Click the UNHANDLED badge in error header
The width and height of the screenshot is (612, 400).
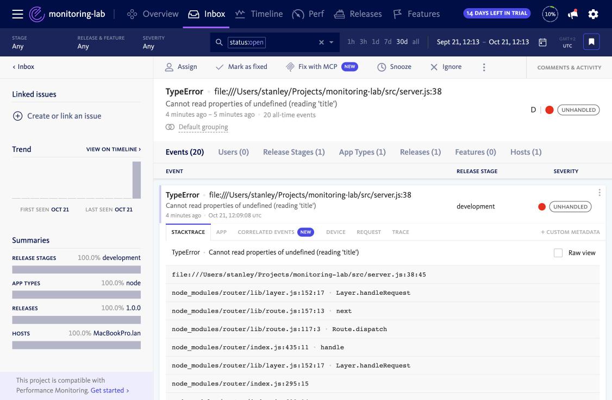pos(578,110)
